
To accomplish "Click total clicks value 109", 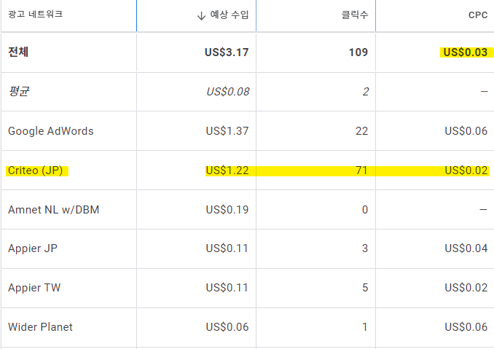I will (358, 52).
